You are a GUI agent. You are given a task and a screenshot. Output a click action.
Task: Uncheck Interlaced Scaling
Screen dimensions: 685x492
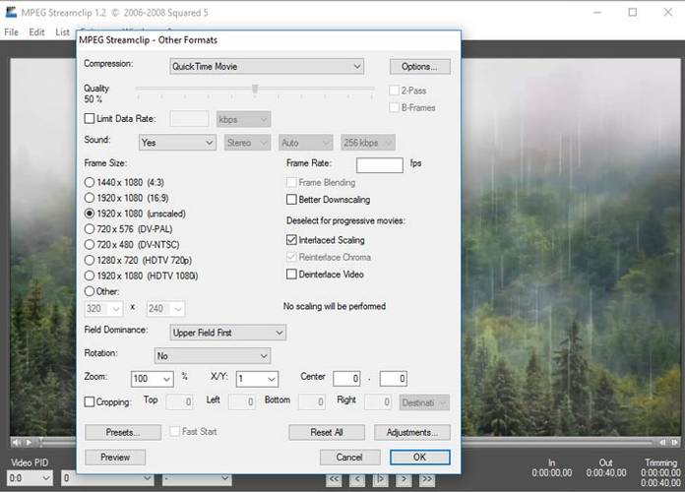[x=291, y=240]
